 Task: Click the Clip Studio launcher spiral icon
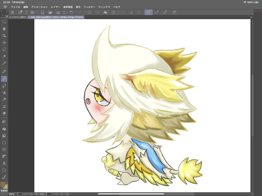[32, 12]
